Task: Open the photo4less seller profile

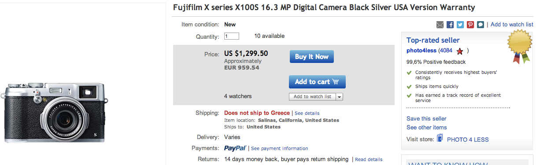Action: [x=421, y=51]
